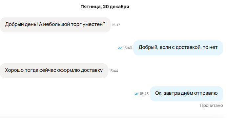Click the reply "Добрый, если с доставкой, то нет"
227x118 pixels.
[178, 48]
